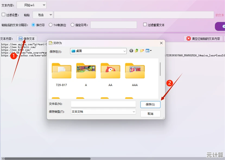Image resolution: width=225 pixels, height=160 pixels.
Task: Enable the 过滤重复文本 checkbox
Action: pyautogui.click(x=145, y=25)
